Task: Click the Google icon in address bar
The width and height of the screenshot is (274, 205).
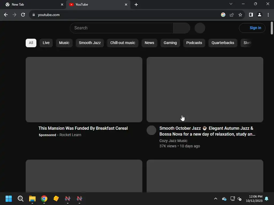Action: pyautogui.click(x=223, y=15)
